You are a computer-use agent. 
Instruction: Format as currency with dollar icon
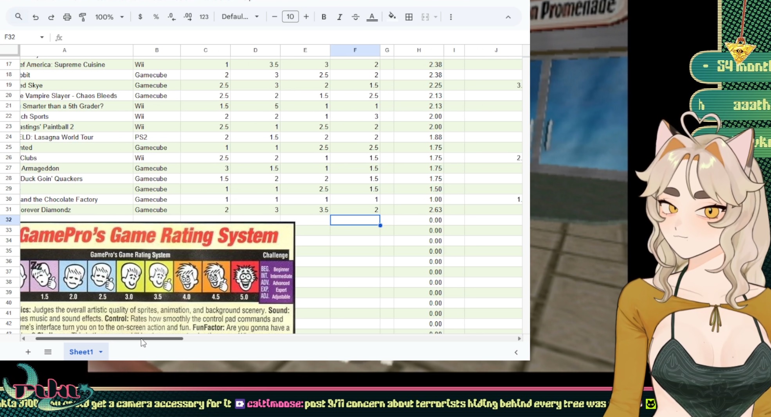(140, 17)
